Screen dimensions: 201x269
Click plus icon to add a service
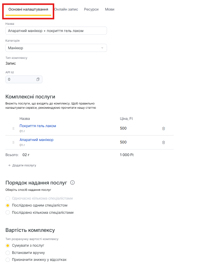(x=9, y=165)
